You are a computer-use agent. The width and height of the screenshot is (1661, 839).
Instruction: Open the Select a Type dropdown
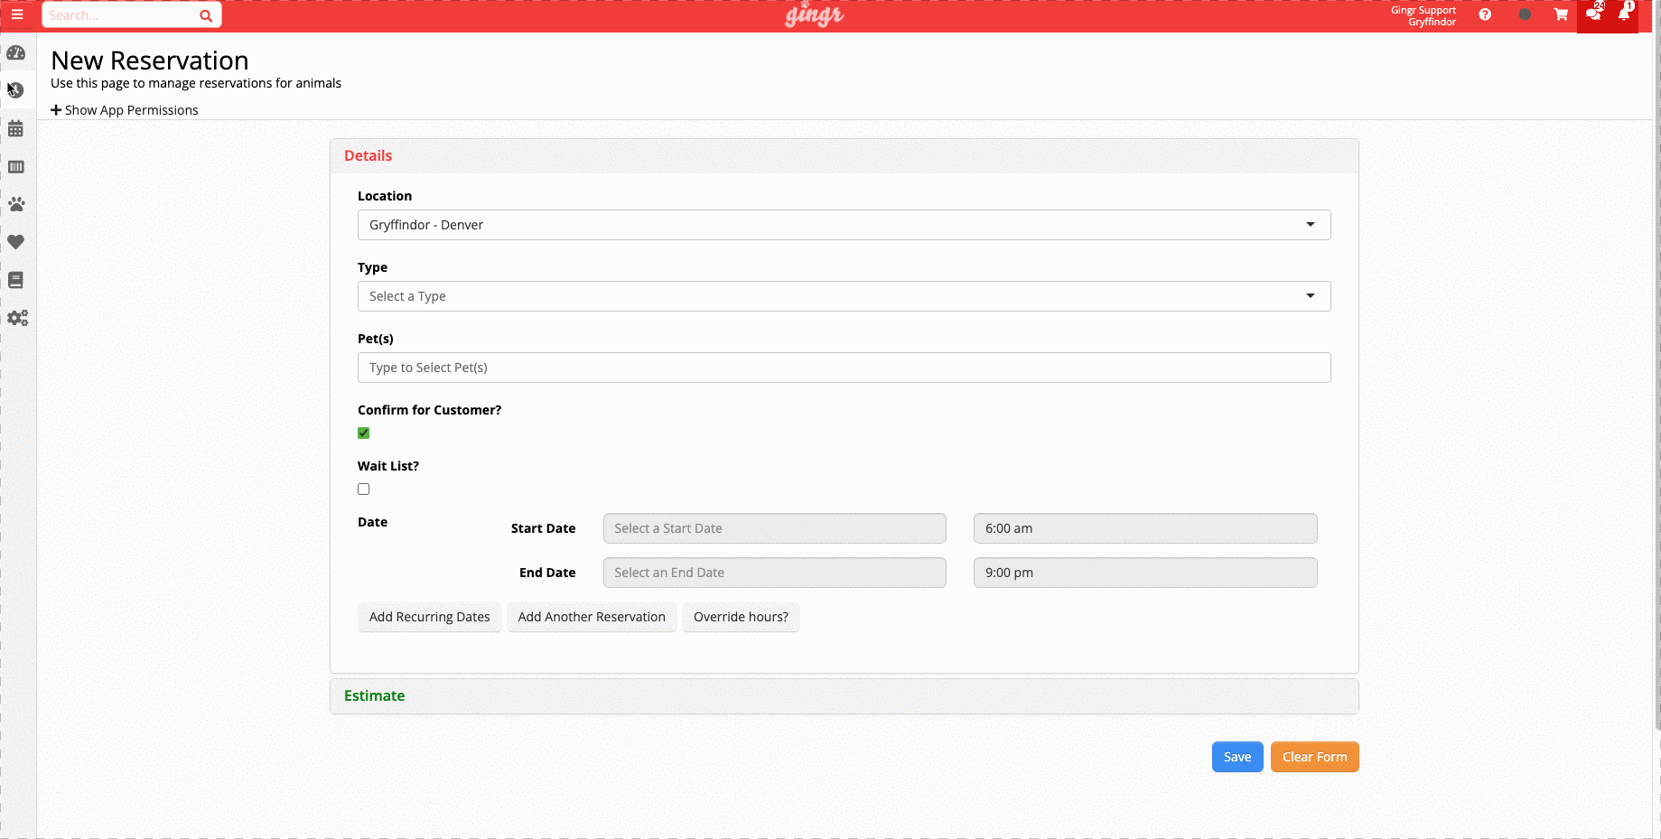point(844,296)
